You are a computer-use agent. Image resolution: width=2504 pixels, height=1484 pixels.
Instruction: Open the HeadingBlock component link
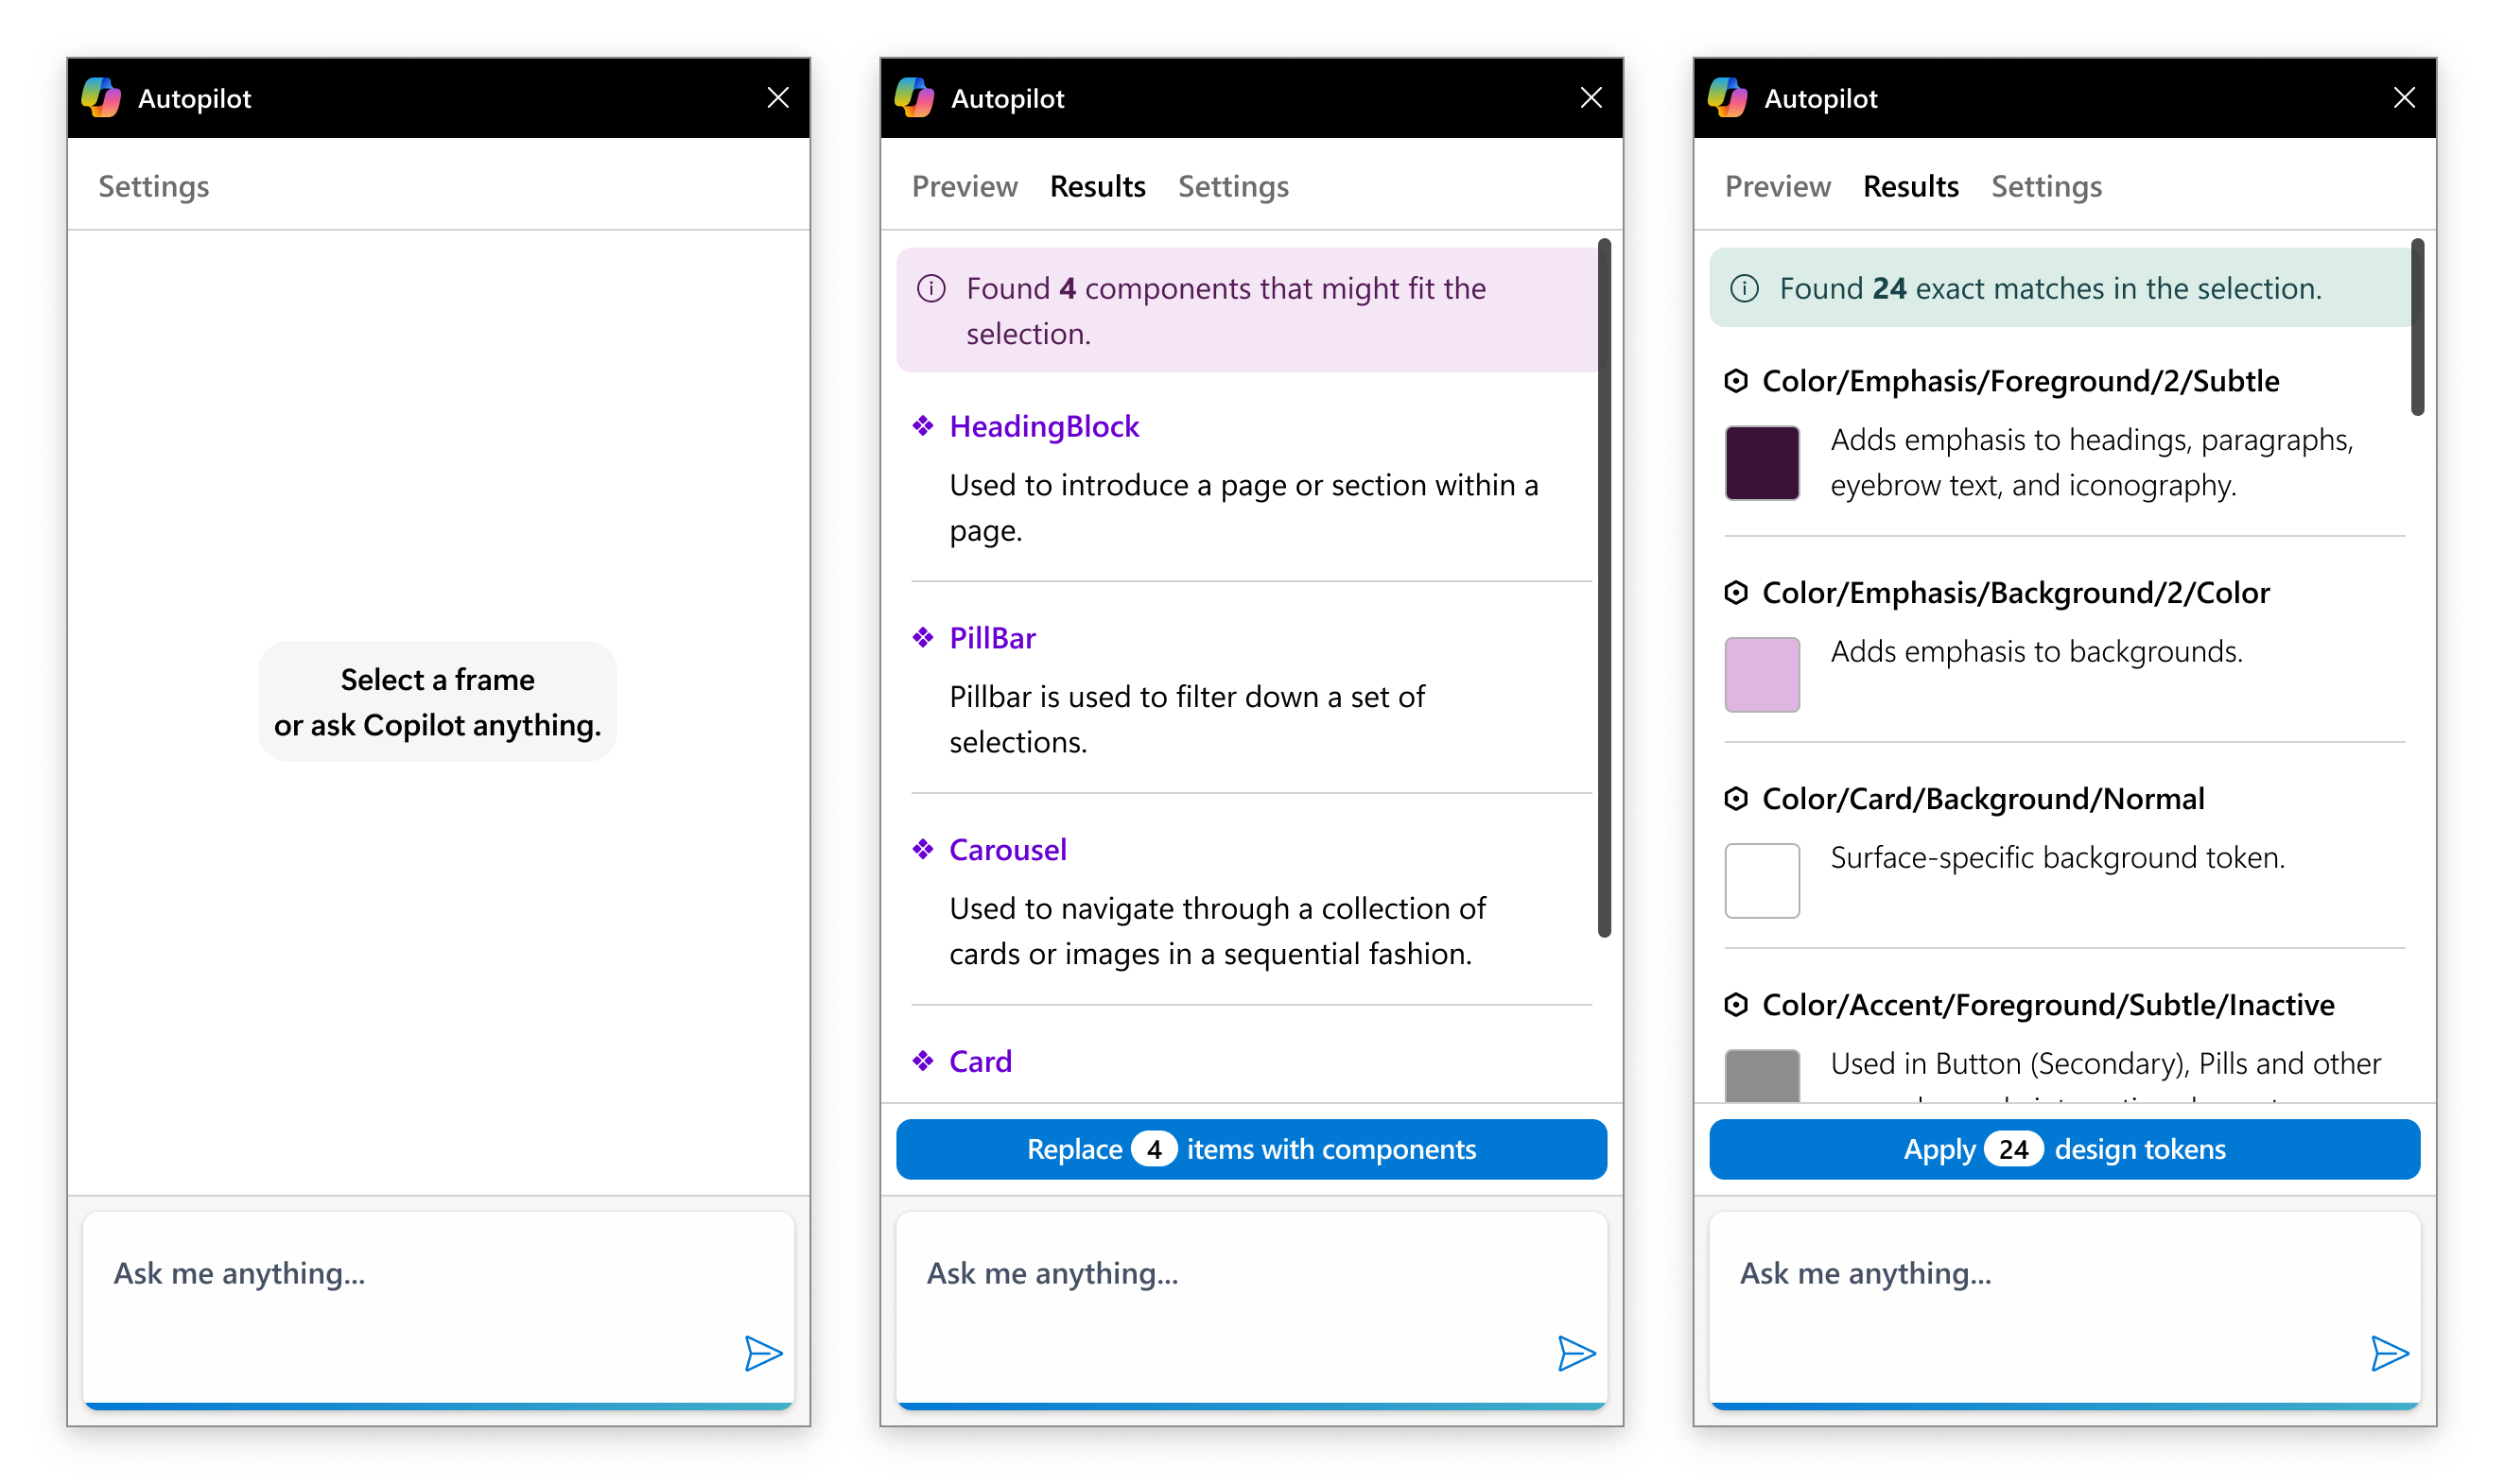(x=1044, y=427)
